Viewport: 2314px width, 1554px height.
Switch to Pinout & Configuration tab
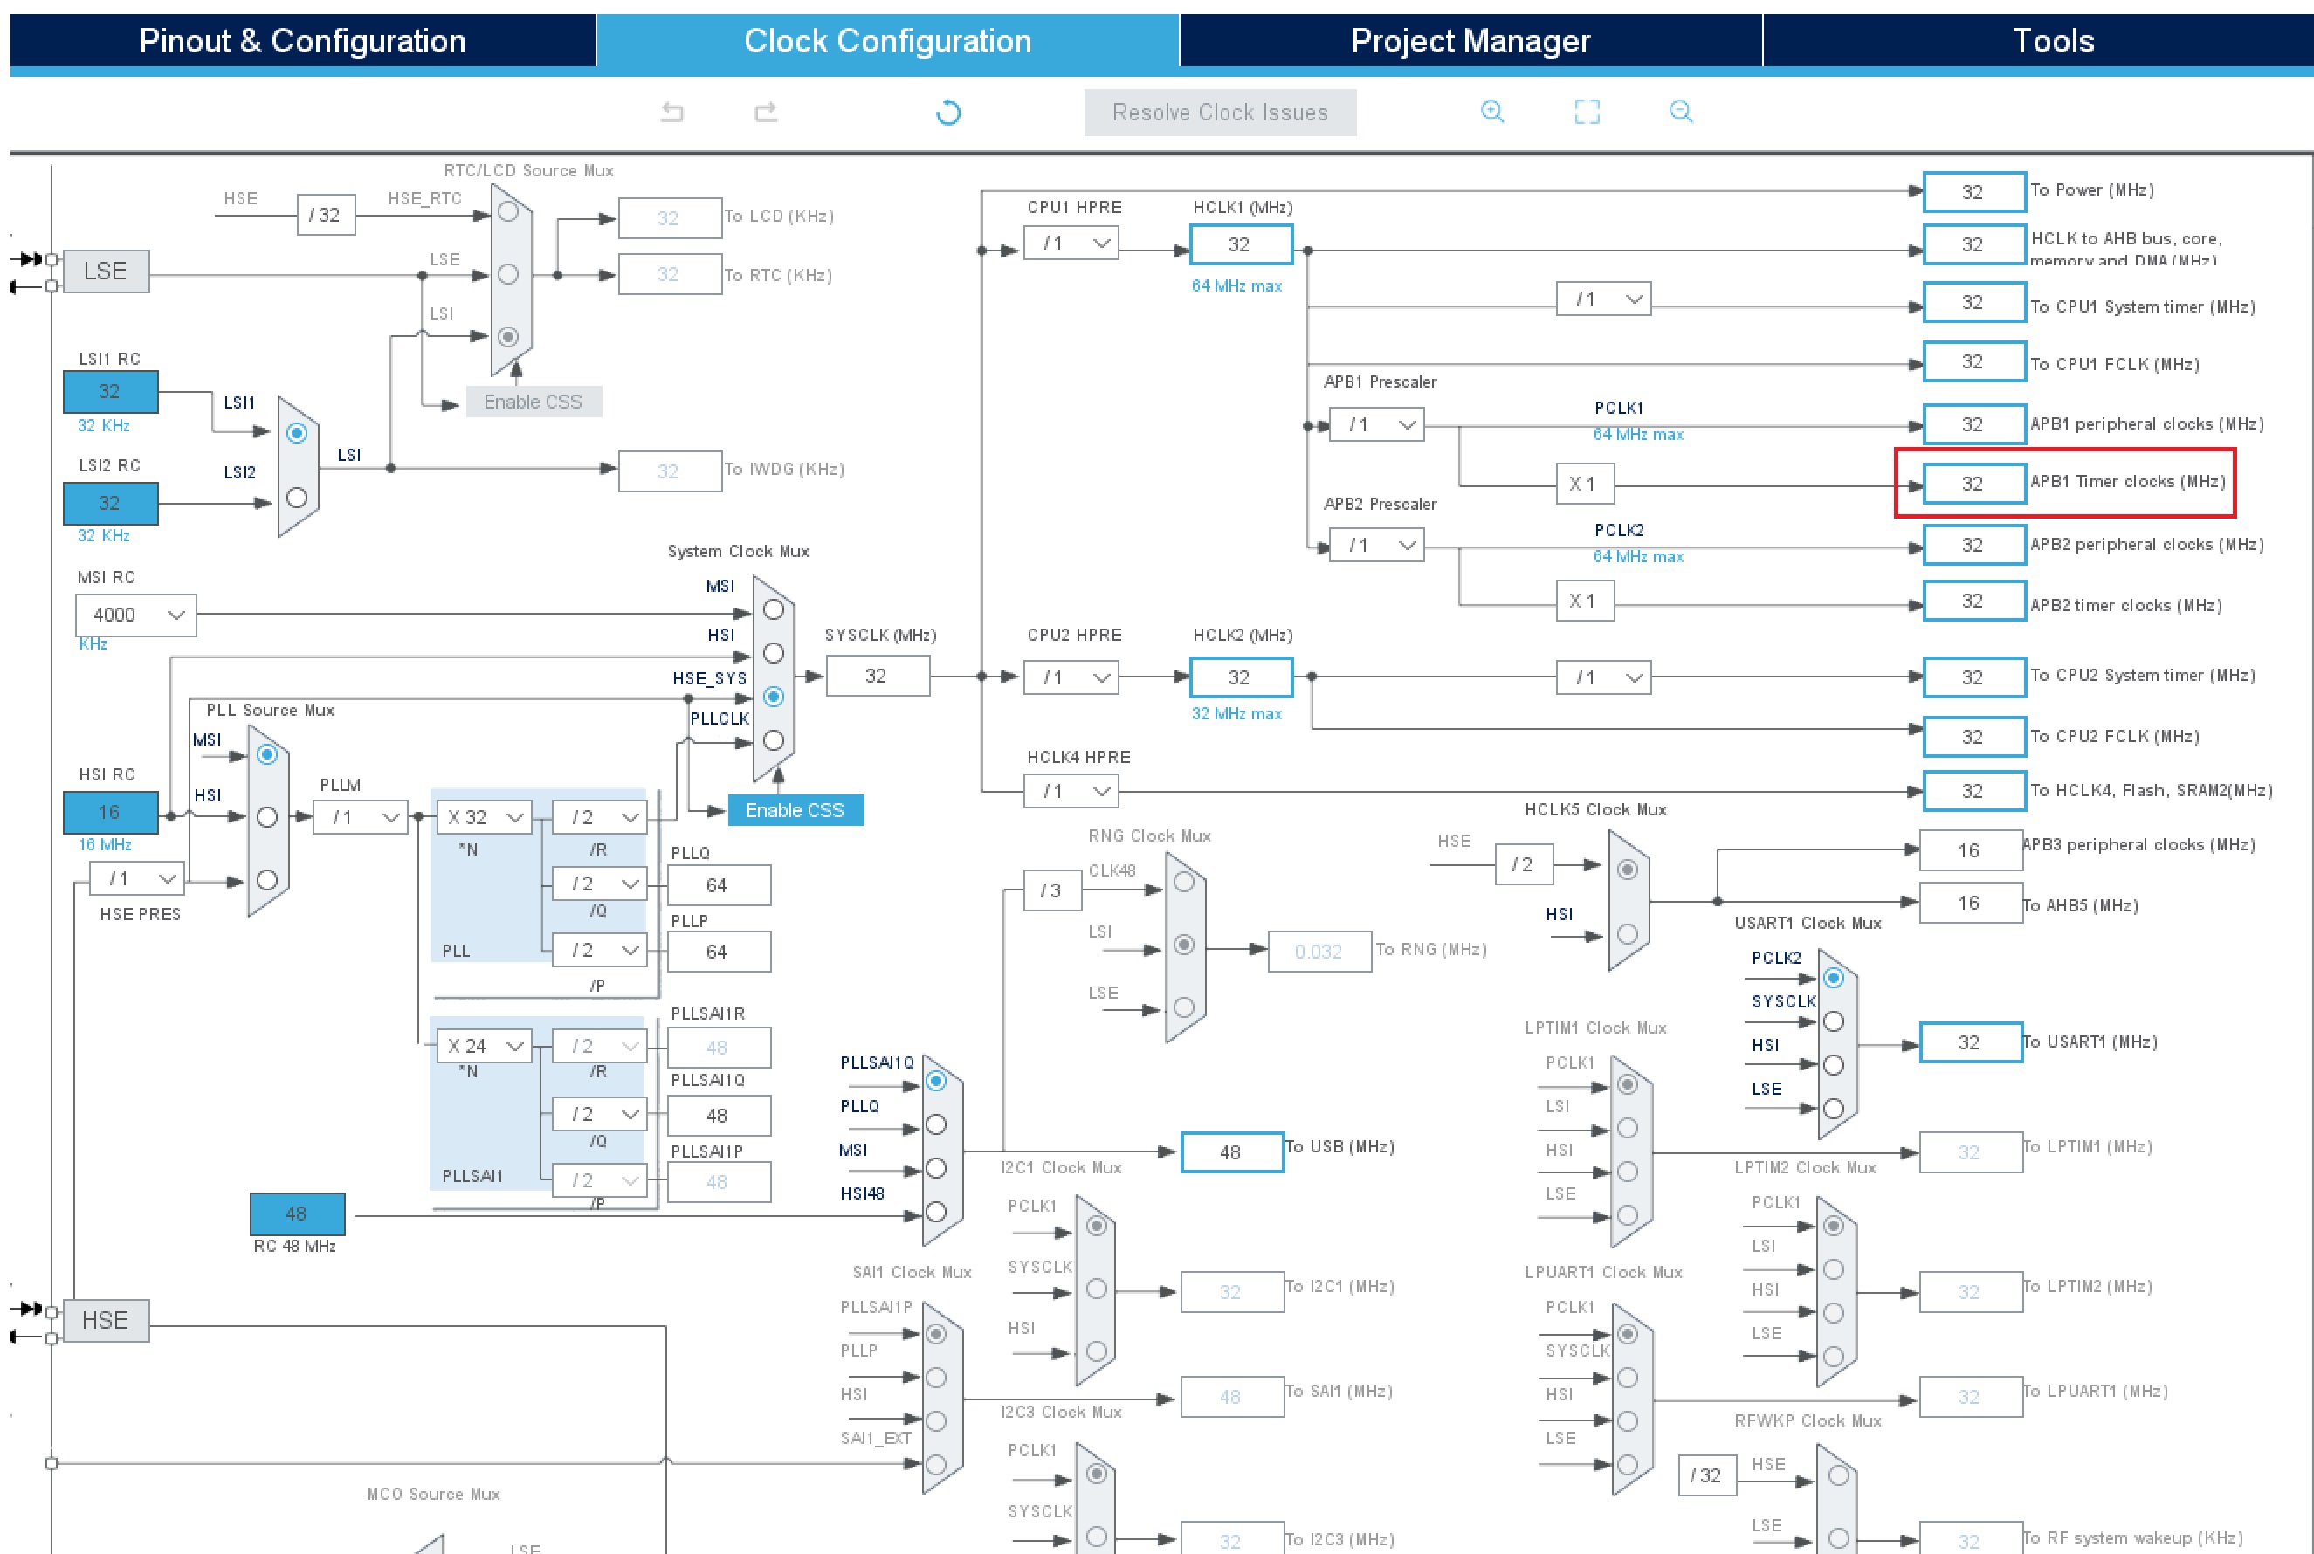point(302,41)
